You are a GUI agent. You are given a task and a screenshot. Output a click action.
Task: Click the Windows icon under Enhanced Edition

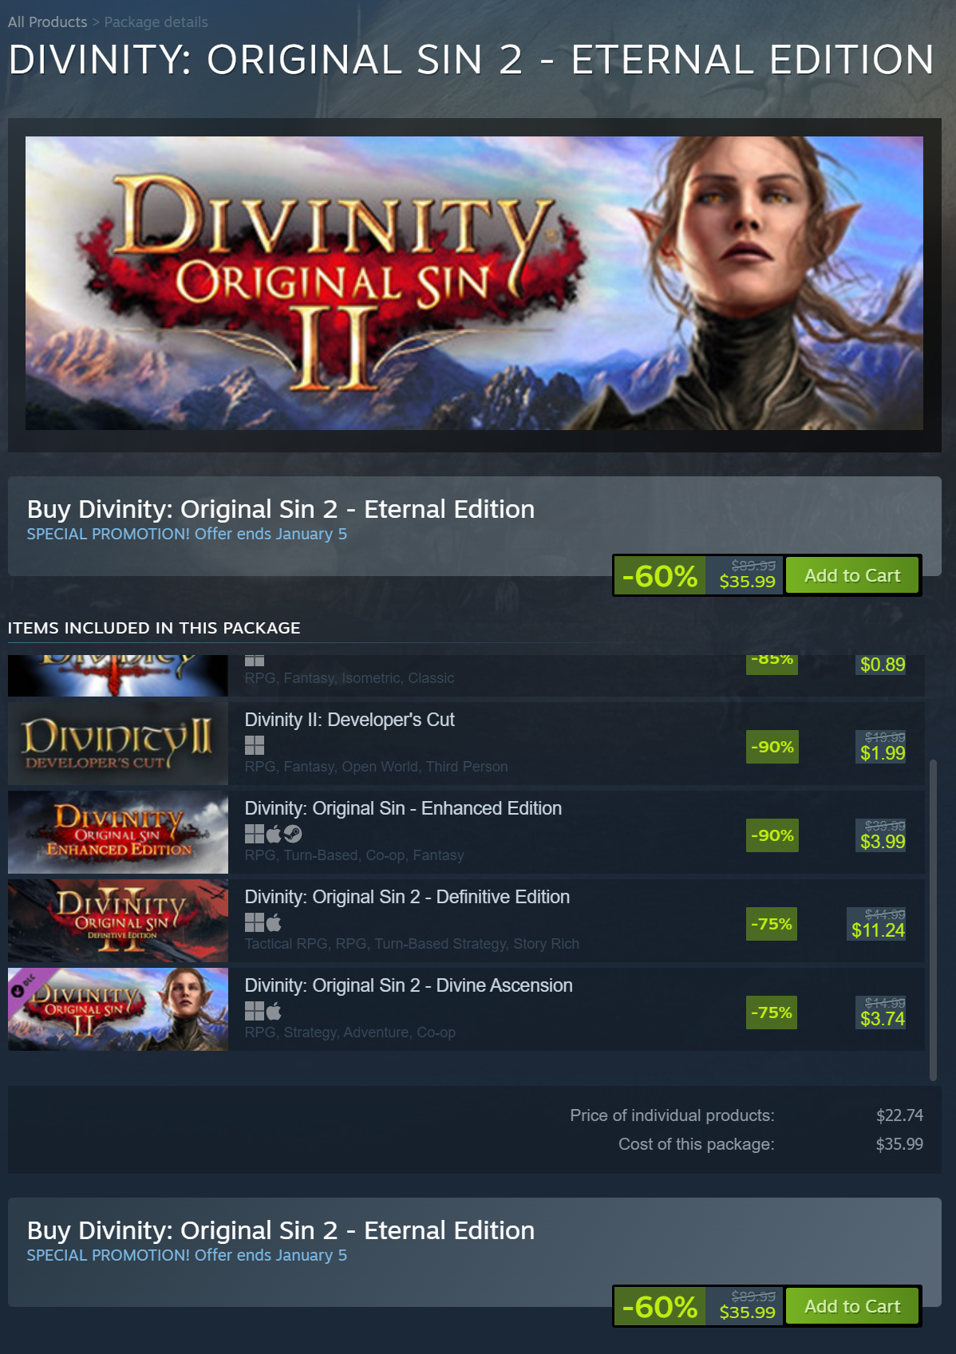(254, 834)
